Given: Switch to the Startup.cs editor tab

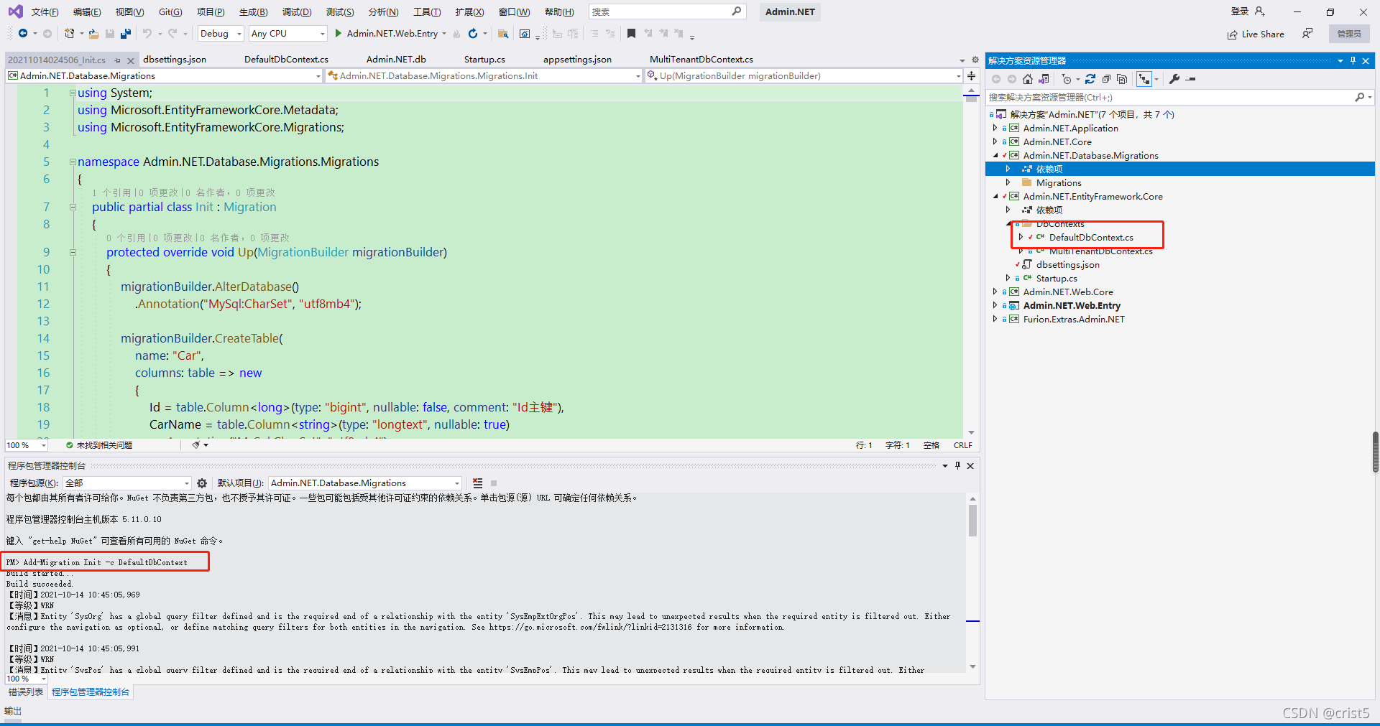Looking at the screenshot, I should (483, 59).
